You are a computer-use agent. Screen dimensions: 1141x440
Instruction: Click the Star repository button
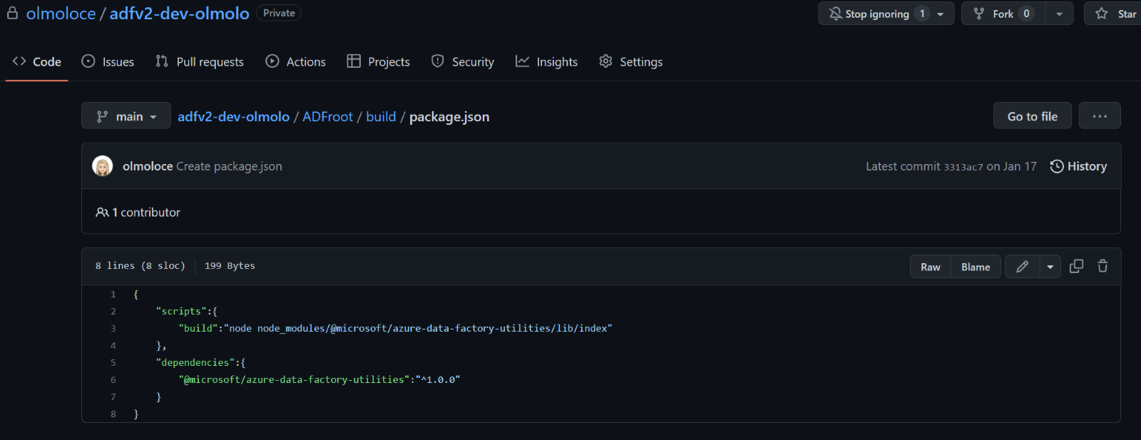point(1117,14)
